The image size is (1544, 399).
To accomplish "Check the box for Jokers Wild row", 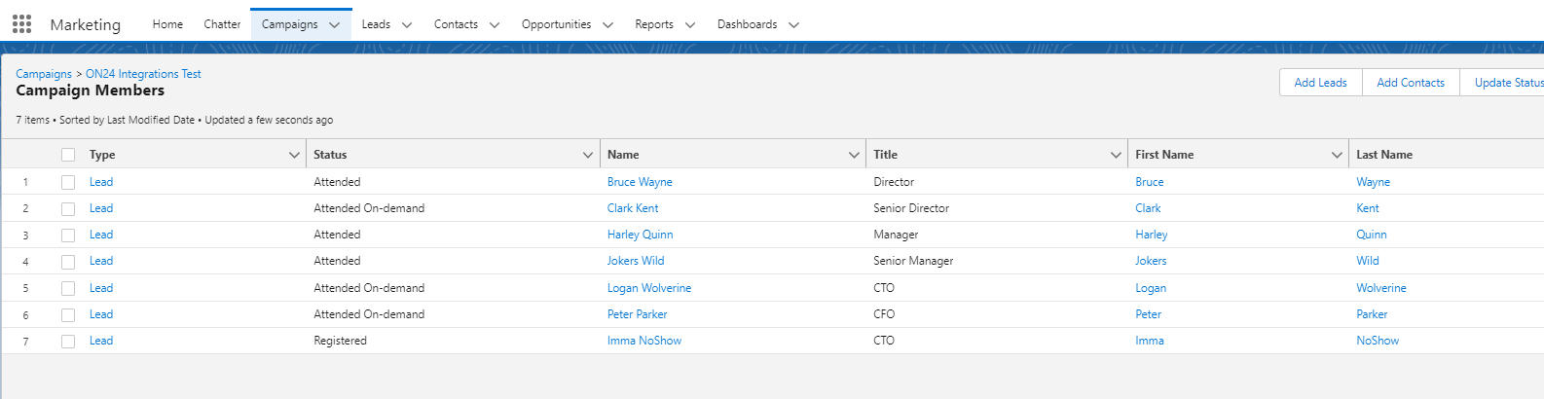I will (x=68, y=261).
